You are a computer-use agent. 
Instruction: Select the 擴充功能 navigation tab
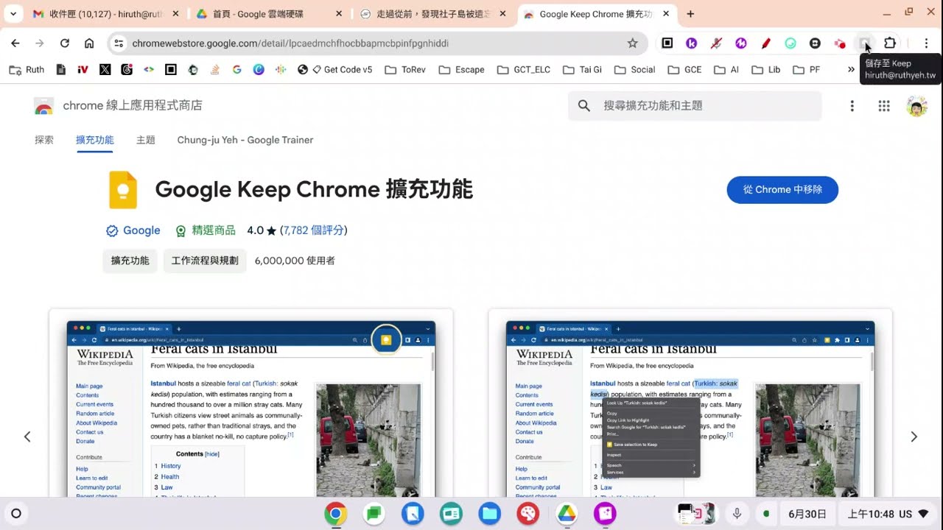pos(94,140)
